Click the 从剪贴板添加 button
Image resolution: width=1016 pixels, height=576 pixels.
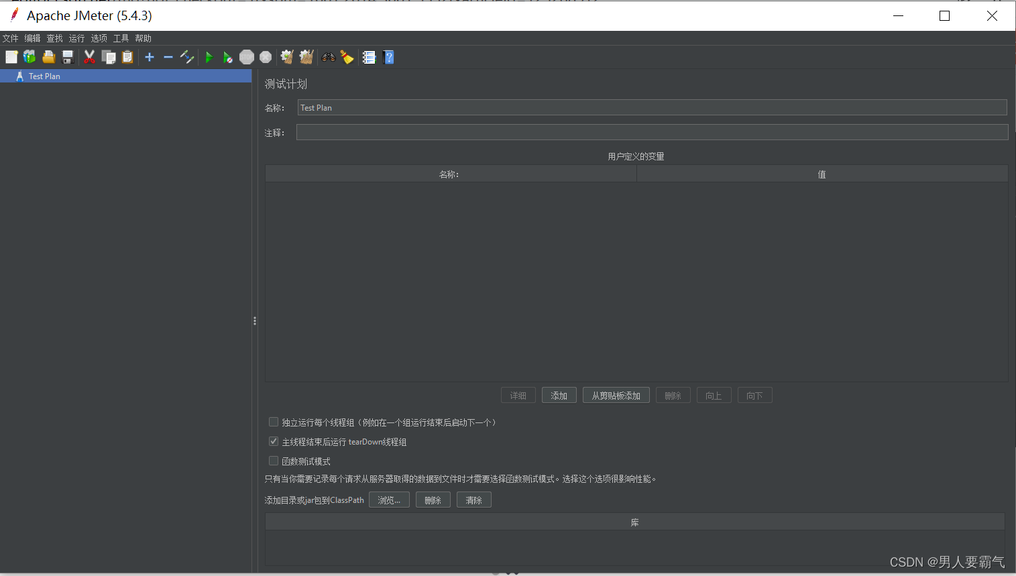coord(616,396)
